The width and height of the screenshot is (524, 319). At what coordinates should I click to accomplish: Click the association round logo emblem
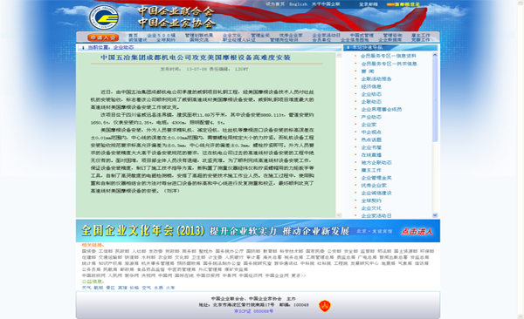(104, 17)
